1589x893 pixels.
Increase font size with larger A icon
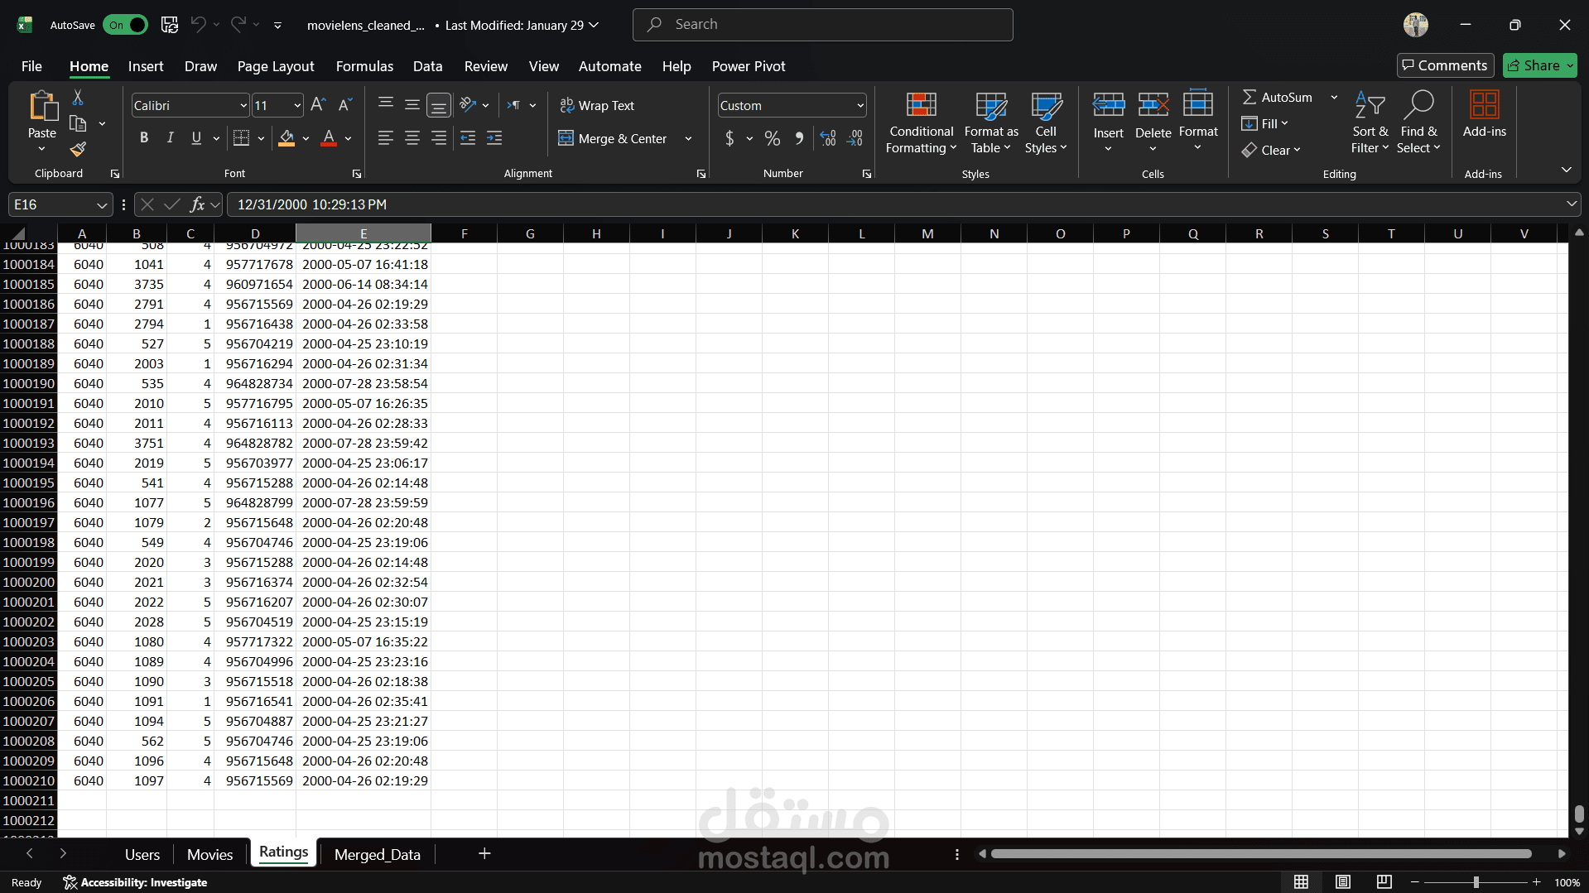click(318, 105)
